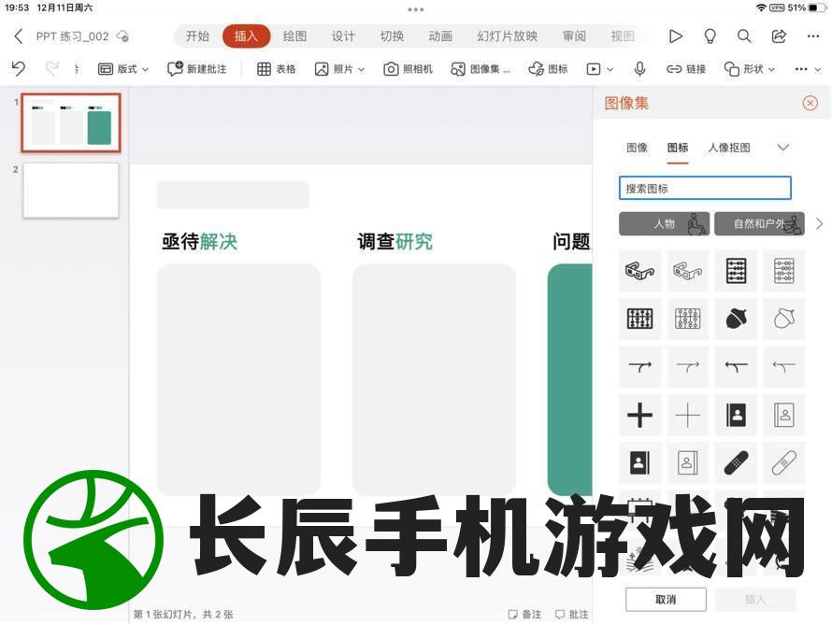Select the bold left-curving arrow icon
The height and width of the screenshot is (624, 832).
(736, 366)
